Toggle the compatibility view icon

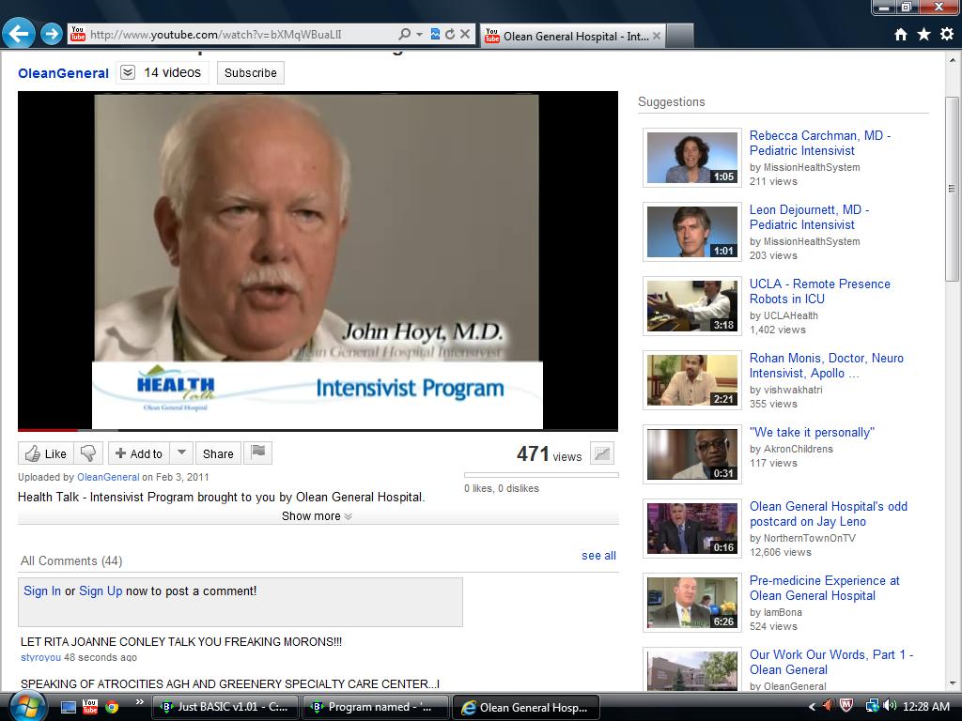435,35
